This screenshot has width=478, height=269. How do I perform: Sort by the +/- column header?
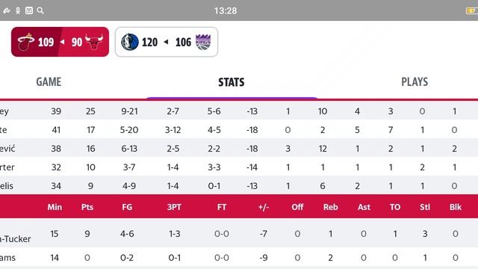264,207
